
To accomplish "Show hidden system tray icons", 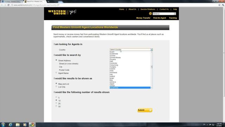I will click(207, 125).
